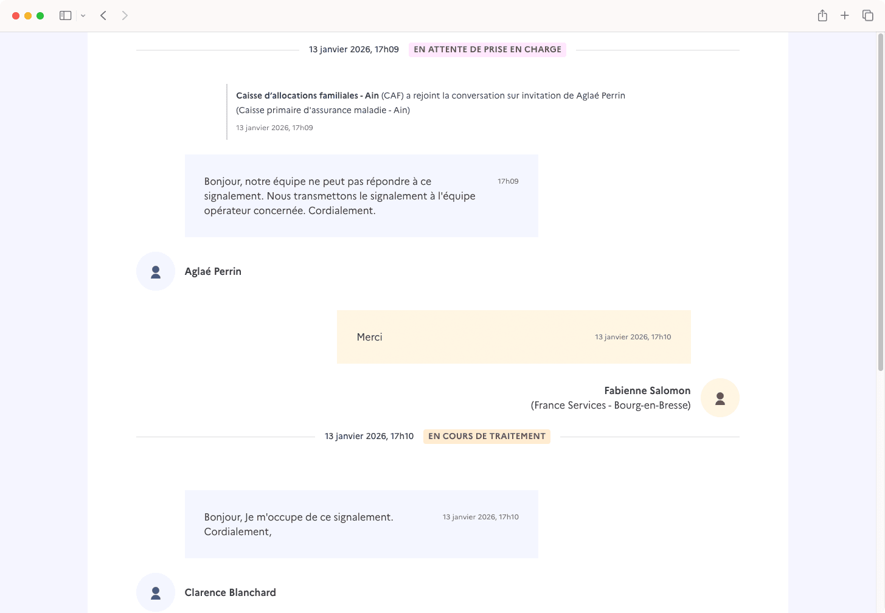Viewport: 885px width, 613px height.
Task: Select Fabienne Salomon's name
Action: coord(647,390)
